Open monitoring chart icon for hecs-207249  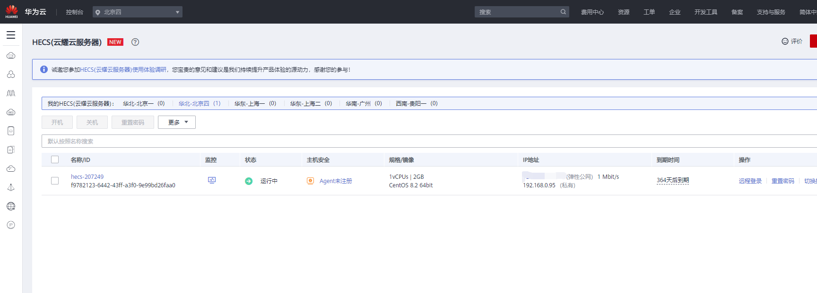(x=212, y=180)
